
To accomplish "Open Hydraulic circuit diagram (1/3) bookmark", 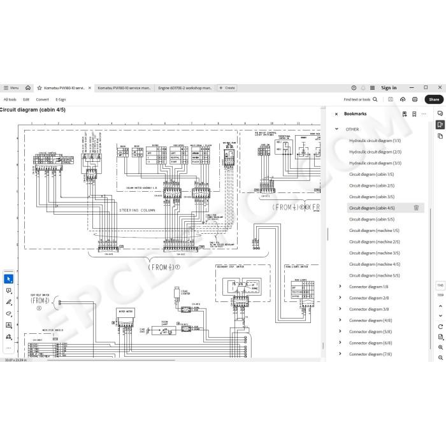I will pyautogui.click(x=375, y=141).
